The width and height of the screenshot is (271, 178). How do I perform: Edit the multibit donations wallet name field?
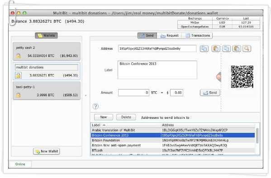[x=47, y=67]
